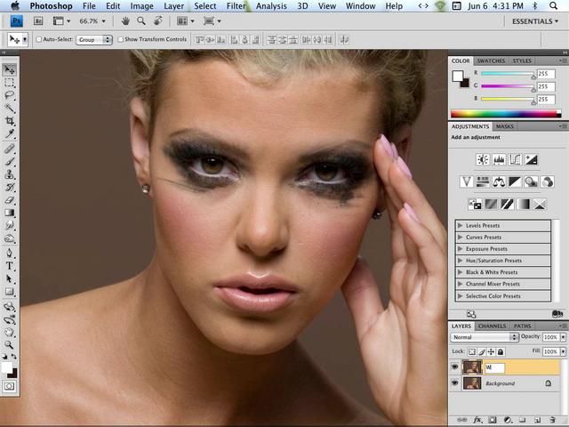The width and height of the screenshot is (569, 427).
Task: Click the layer name edit field
Action: coord(494,367)
